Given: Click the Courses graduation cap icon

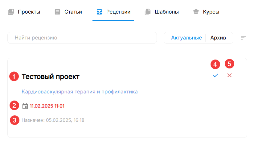Looking at the screenshot, I should [x=196, y=12].
